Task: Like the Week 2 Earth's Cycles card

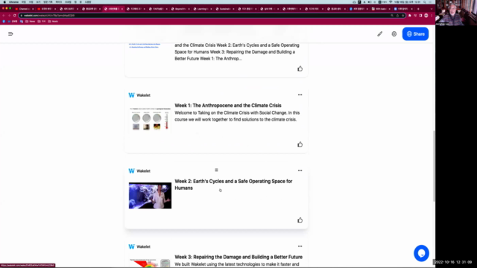Action: click(x=300, y=220)
